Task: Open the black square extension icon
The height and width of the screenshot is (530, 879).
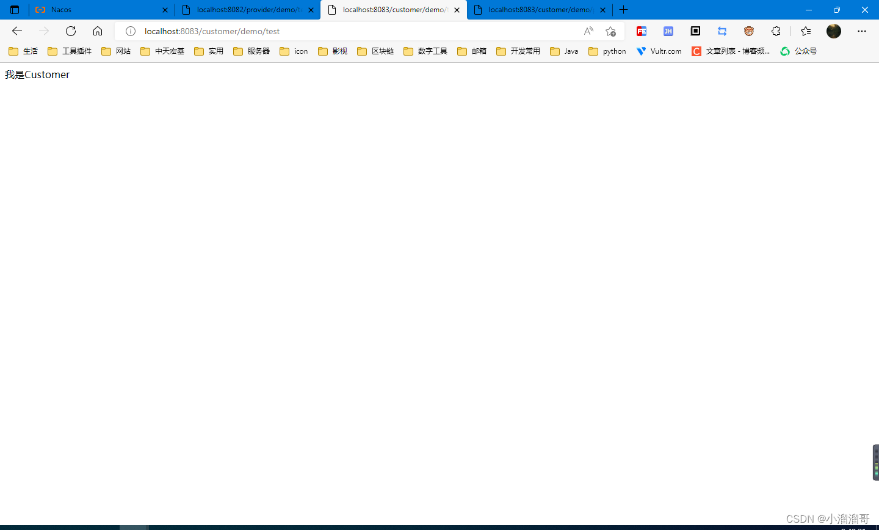Action: 695,31
